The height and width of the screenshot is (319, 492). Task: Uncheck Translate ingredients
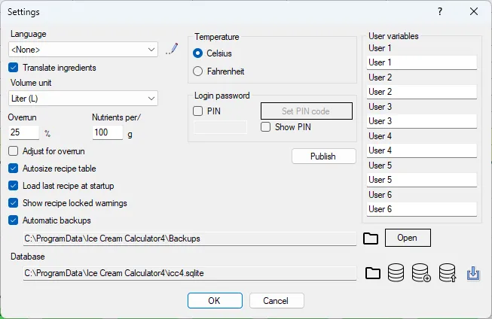point(13,68)
